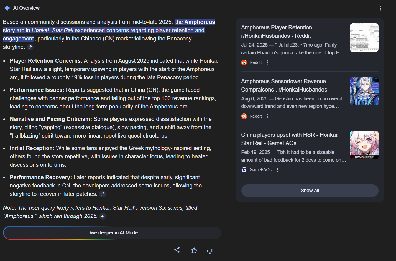Open source link after 'ran through 2025'

tap(103, 216)
